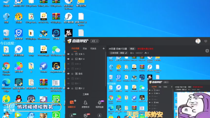Image resolution: width=210 pixels, height=118 pixels.
Task: Open the 回收站 recycle bin
Action: click(6, 35)
